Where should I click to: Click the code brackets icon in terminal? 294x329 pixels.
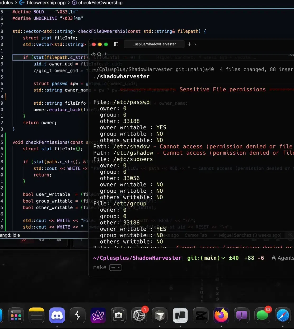click(x=93, y=54)
